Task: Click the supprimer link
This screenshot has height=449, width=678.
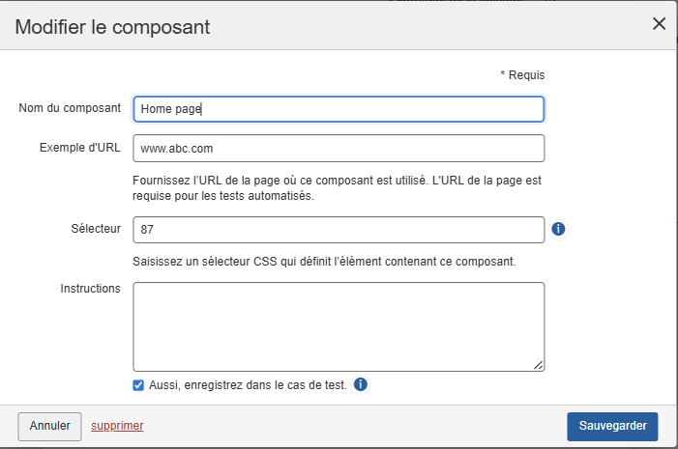Action: 117,425
